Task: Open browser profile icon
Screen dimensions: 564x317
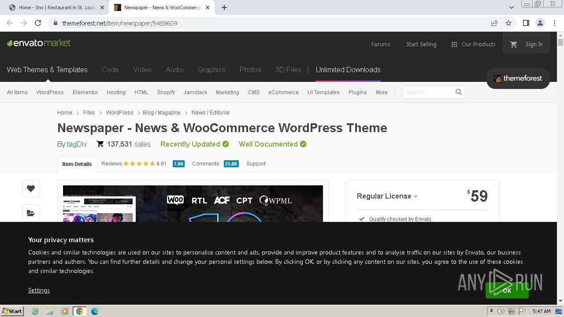Action: click(540, 23)
